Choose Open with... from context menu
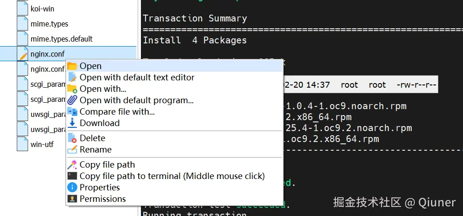This screenshot has width=463, height=216. [103, 89]
